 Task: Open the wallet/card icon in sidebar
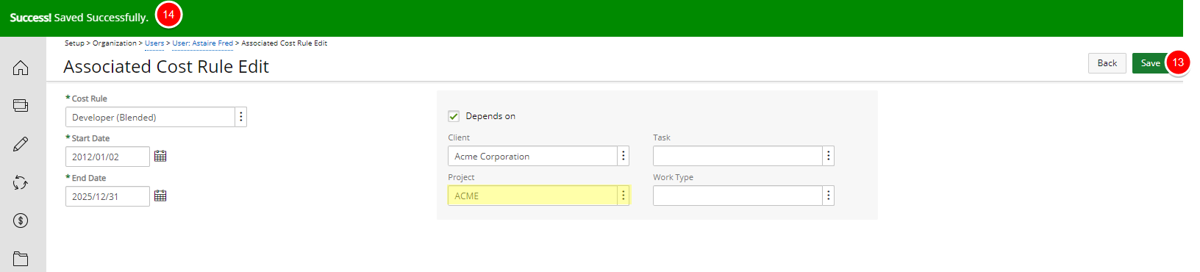21,106
